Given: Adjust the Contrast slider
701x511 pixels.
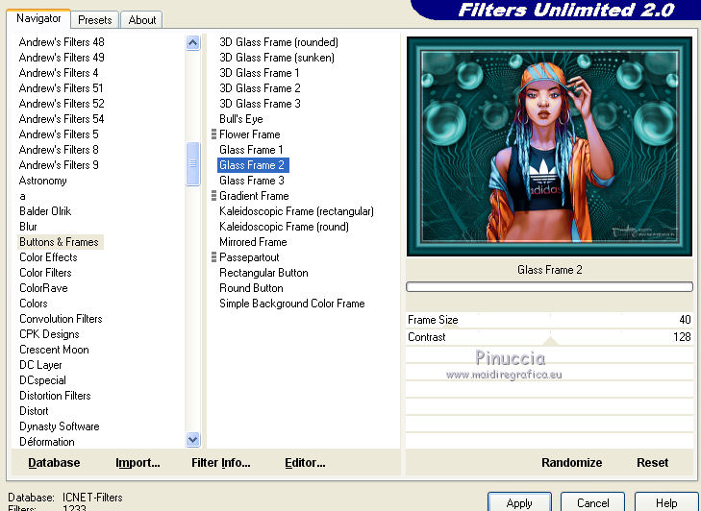Looking at the screenshot, I should 549,337.
